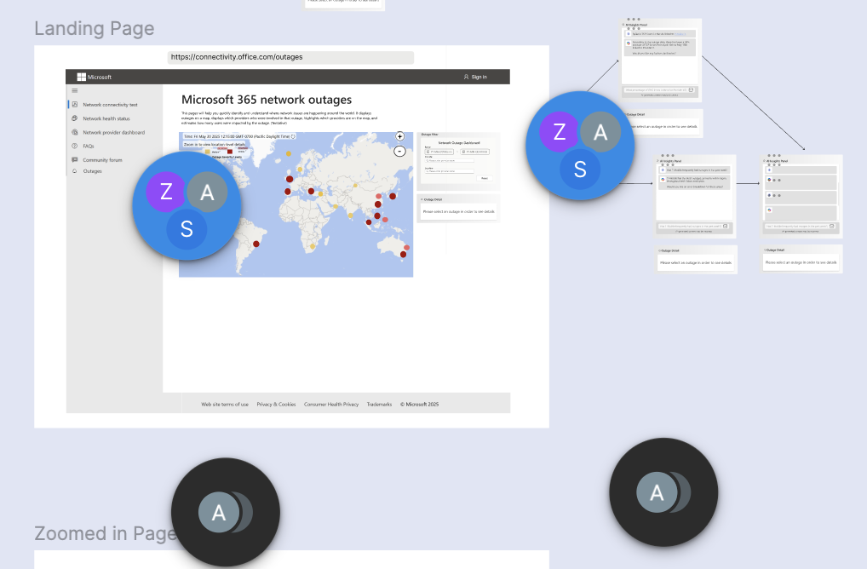Click the Provider search field in the outage filter
This screenshot has height=569, width=867.
449,161
